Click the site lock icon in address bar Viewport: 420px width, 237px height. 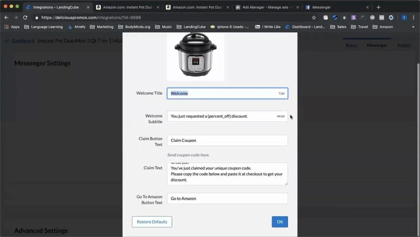37,18
